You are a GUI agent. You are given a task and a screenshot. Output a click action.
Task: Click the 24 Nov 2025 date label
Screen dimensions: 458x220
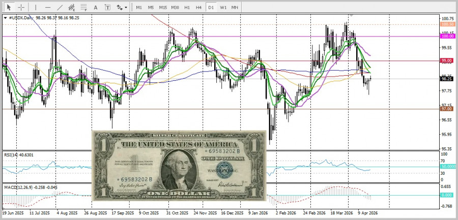point(206,213)
